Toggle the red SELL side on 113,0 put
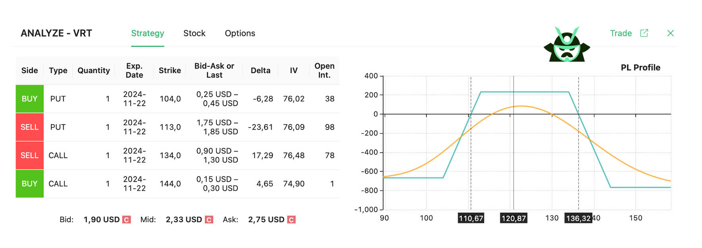The width and height of the screenshot is (702, 248). [30, 127]
